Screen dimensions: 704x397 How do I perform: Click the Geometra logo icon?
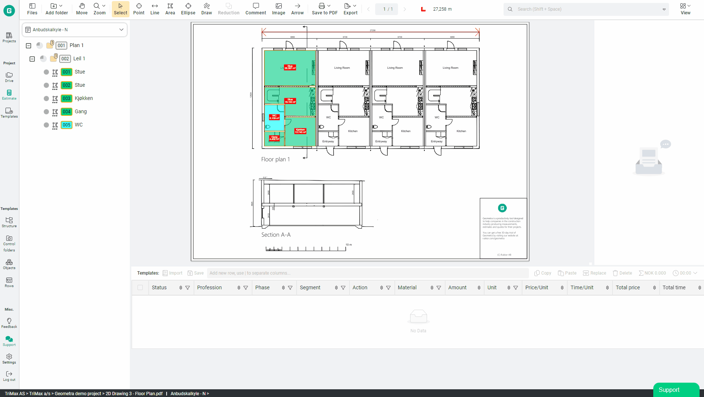point(9,11)
